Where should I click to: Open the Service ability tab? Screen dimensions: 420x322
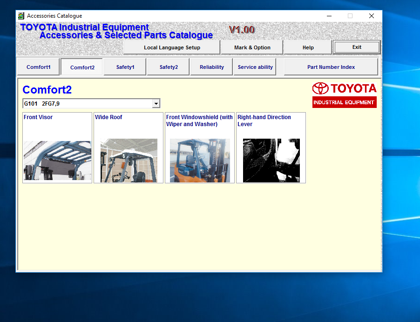[255, 67]
